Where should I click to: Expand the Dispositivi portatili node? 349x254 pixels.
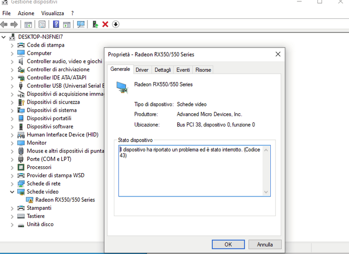pos(12,119)
